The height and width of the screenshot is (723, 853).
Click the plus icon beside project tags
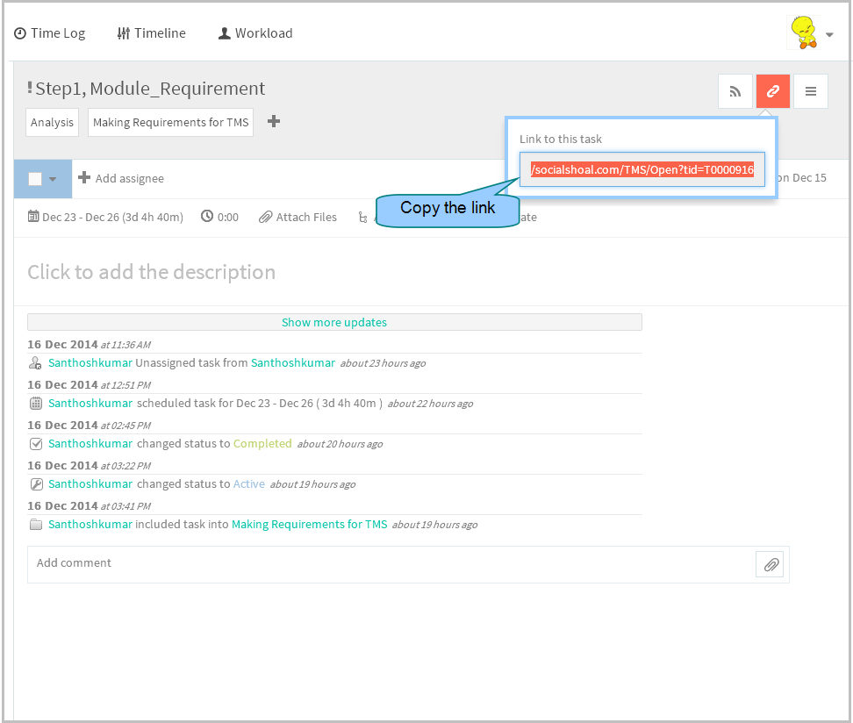[274, 121]
